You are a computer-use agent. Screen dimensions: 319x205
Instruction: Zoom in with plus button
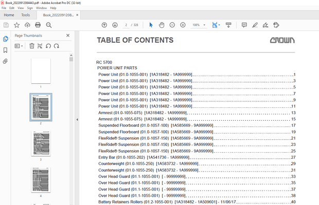click(183, 25)
